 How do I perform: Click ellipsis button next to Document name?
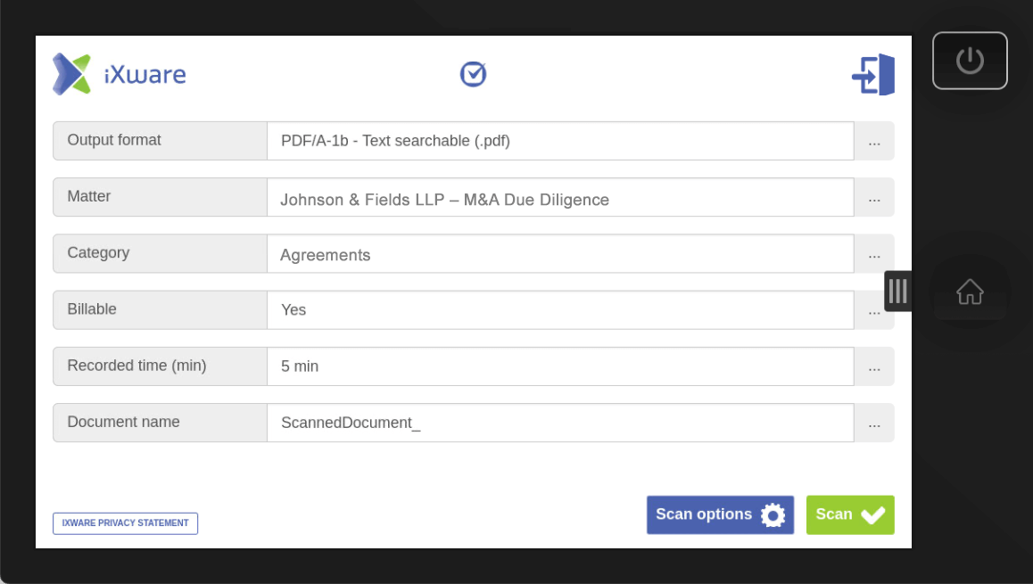(874, 423)
